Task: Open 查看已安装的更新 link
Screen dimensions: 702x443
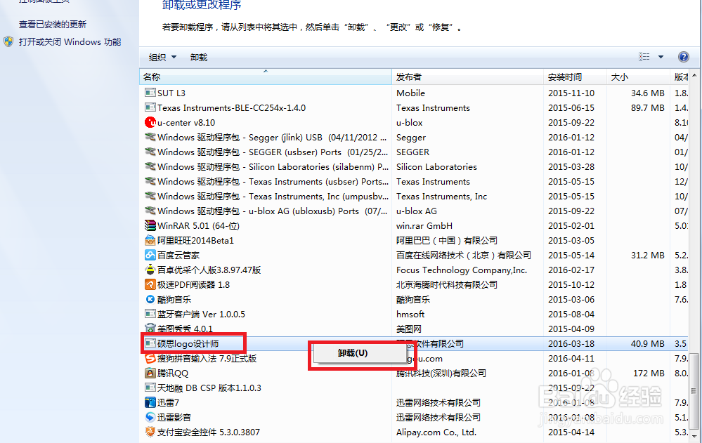Action: pos(53,24)
